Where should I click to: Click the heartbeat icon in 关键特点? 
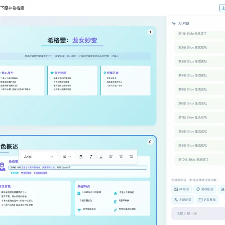click(x=79, y=210)
